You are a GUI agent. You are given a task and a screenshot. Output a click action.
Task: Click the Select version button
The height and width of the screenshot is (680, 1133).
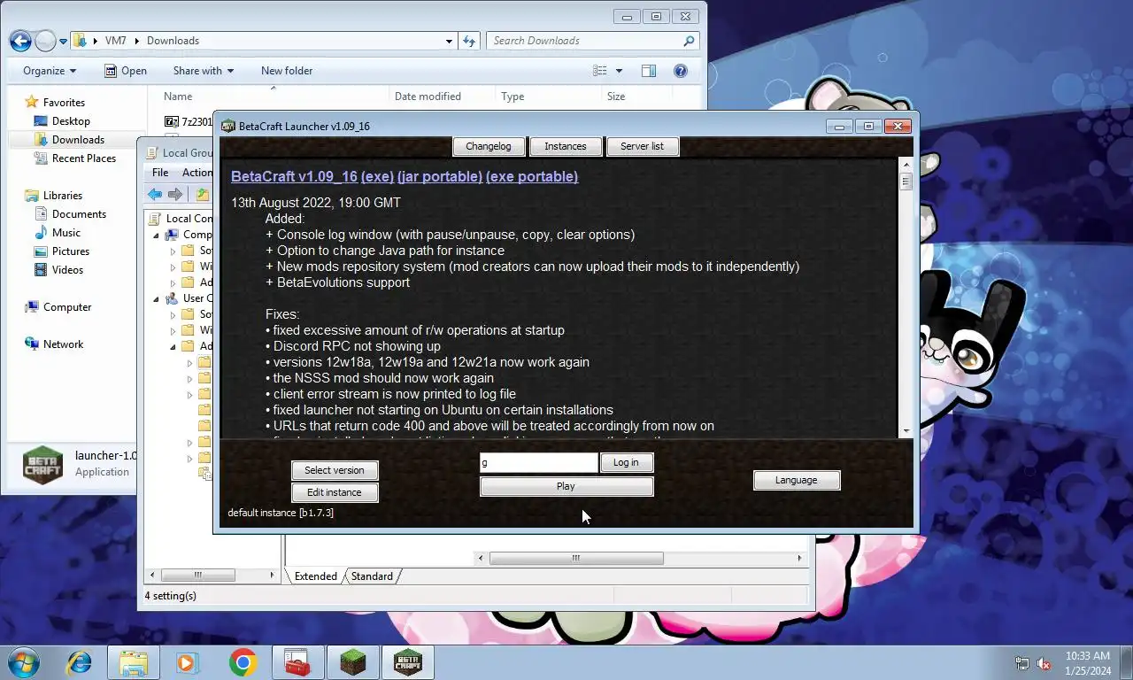point(335,470)
